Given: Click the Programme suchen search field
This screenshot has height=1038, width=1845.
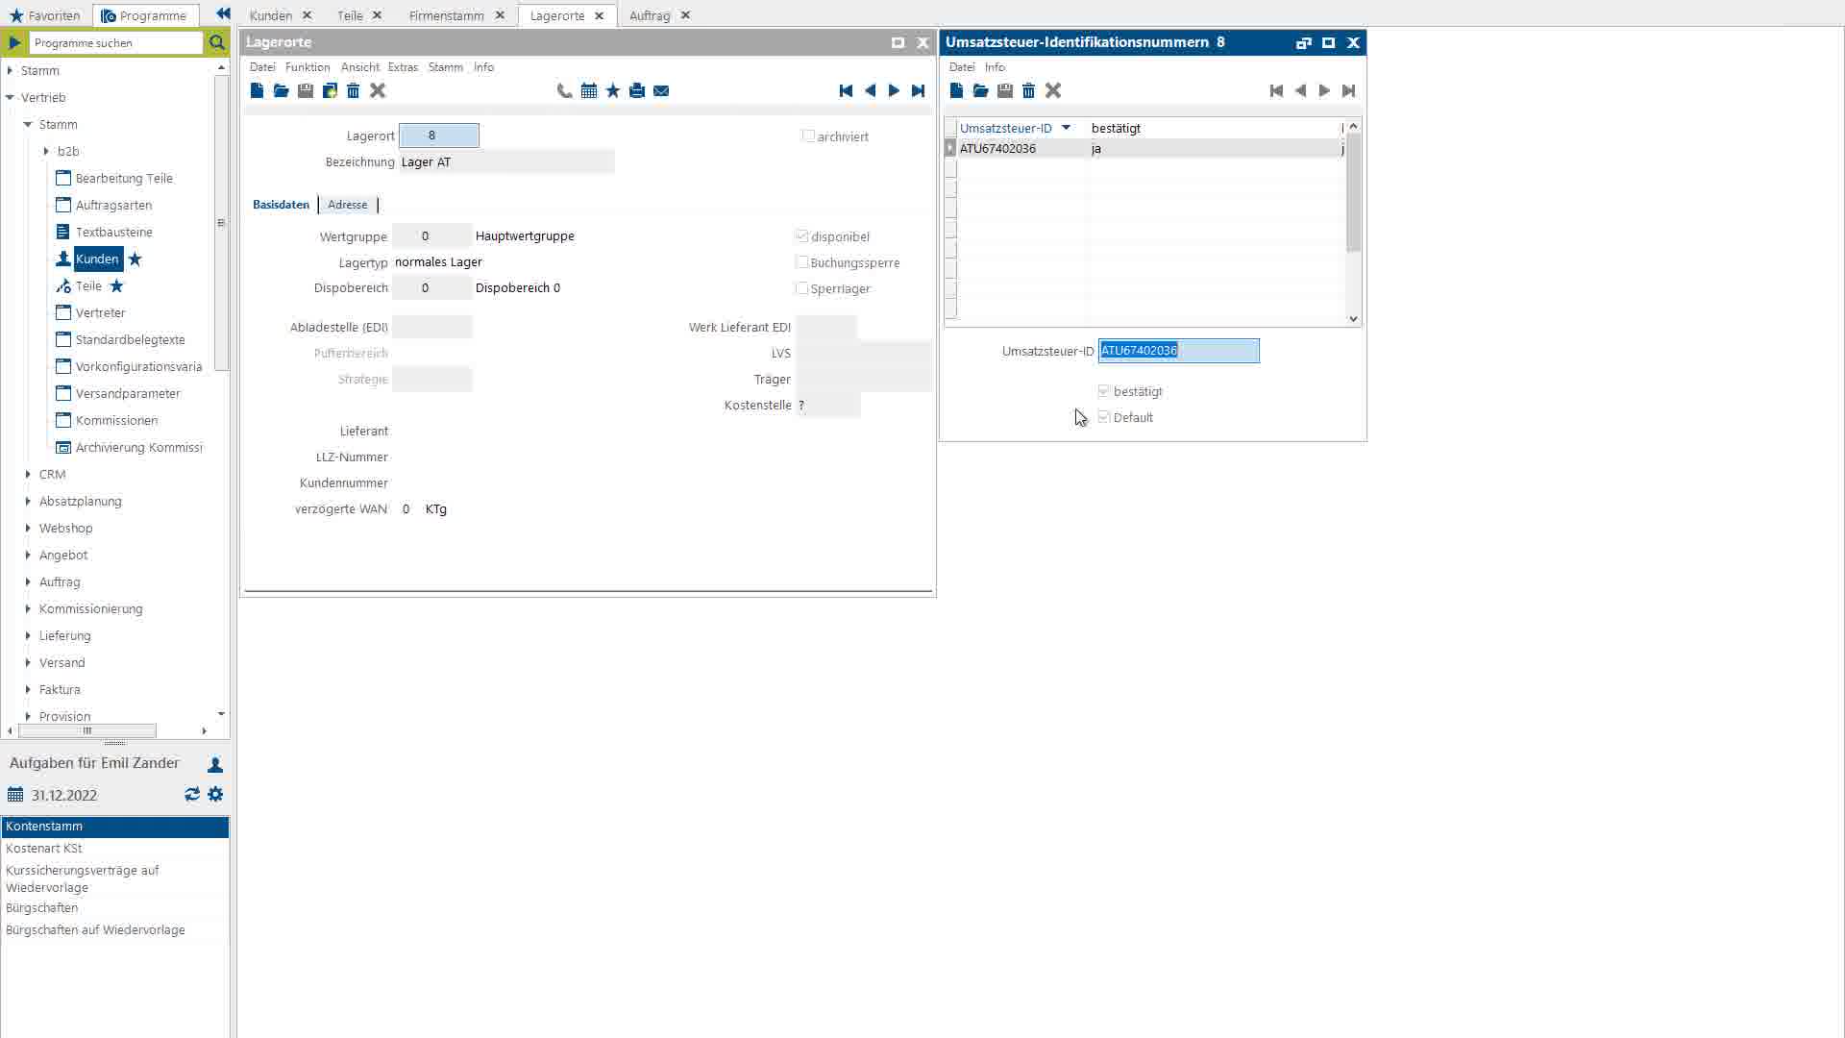Looking at the screenshot, I should coord(115,42).
